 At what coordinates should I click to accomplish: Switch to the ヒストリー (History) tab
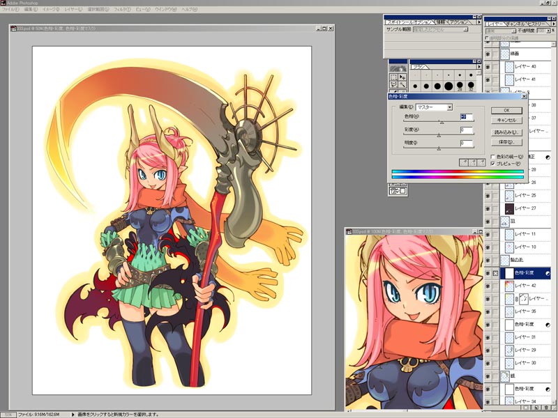(x=536, y=24)
